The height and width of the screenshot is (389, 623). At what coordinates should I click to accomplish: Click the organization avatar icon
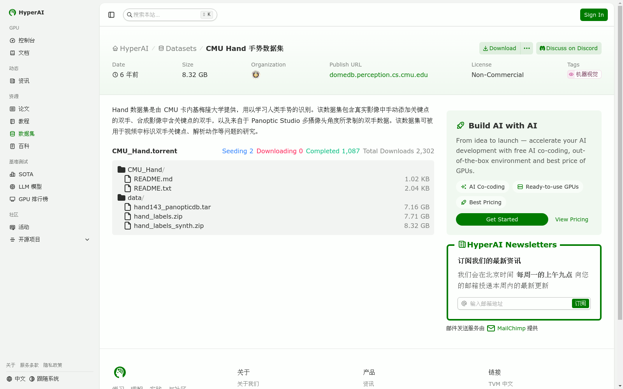point(256,75)
